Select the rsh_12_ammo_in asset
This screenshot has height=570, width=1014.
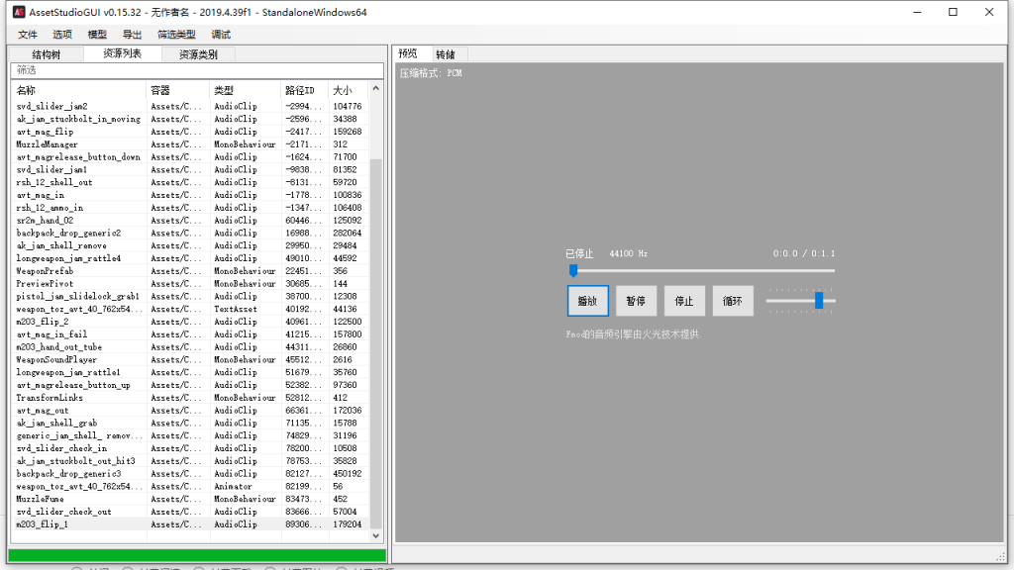pyautogui.click(x=190, y=208)
